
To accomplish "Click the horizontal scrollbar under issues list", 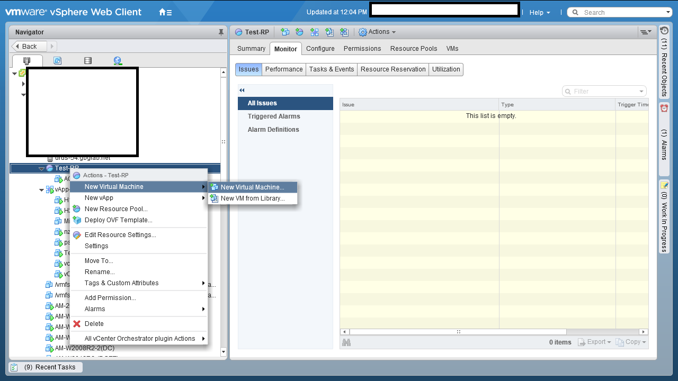I will 458,332.
